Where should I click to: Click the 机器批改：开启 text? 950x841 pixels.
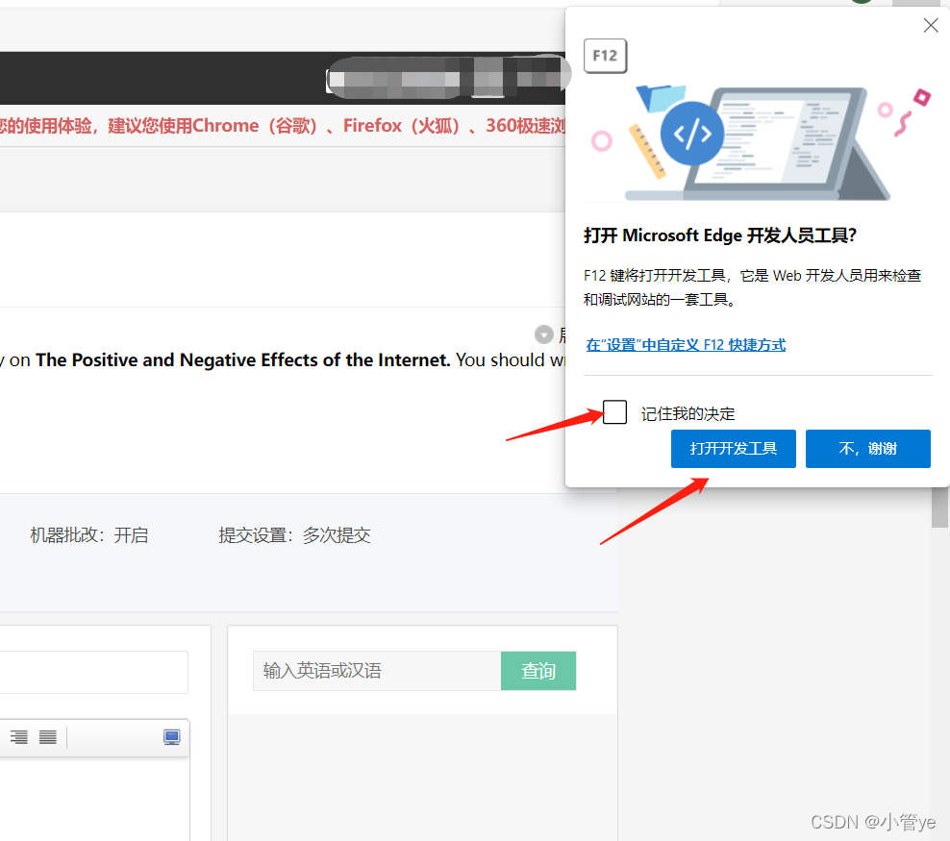[89, 535]
